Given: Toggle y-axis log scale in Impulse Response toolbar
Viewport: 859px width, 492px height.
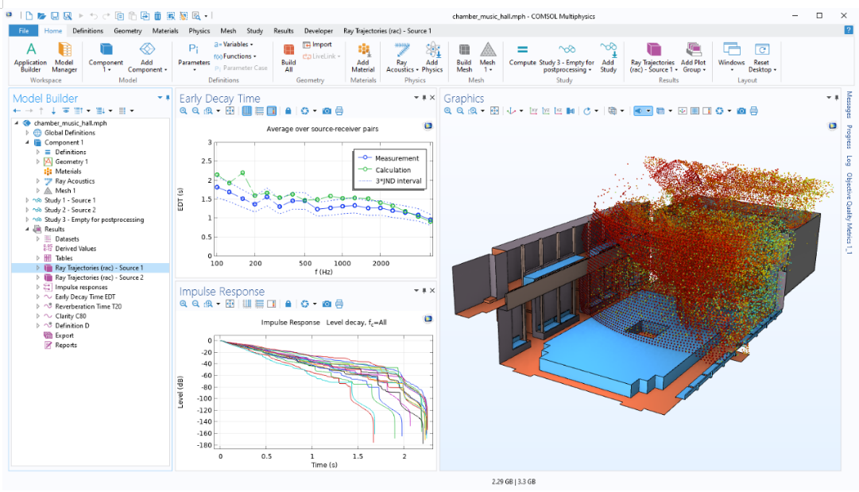Looking at the screenshot, I should [259, 304].
